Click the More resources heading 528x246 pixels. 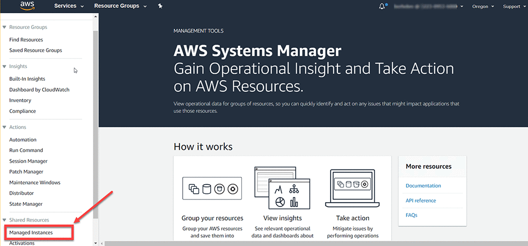click(428, 166)
